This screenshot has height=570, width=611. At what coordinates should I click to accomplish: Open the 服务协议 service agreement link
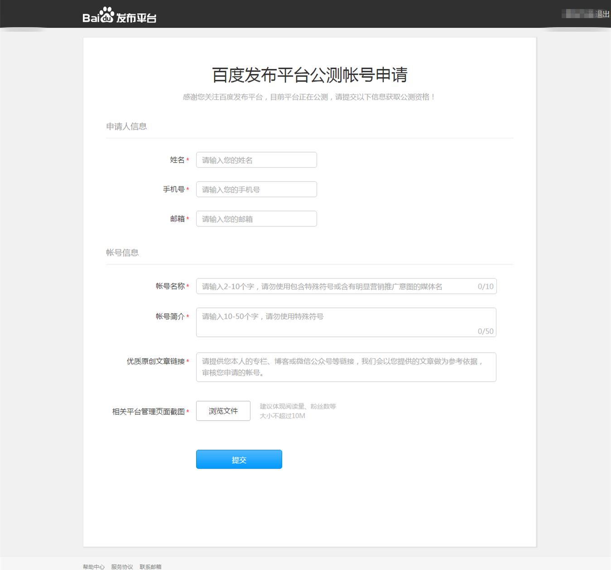121,566
